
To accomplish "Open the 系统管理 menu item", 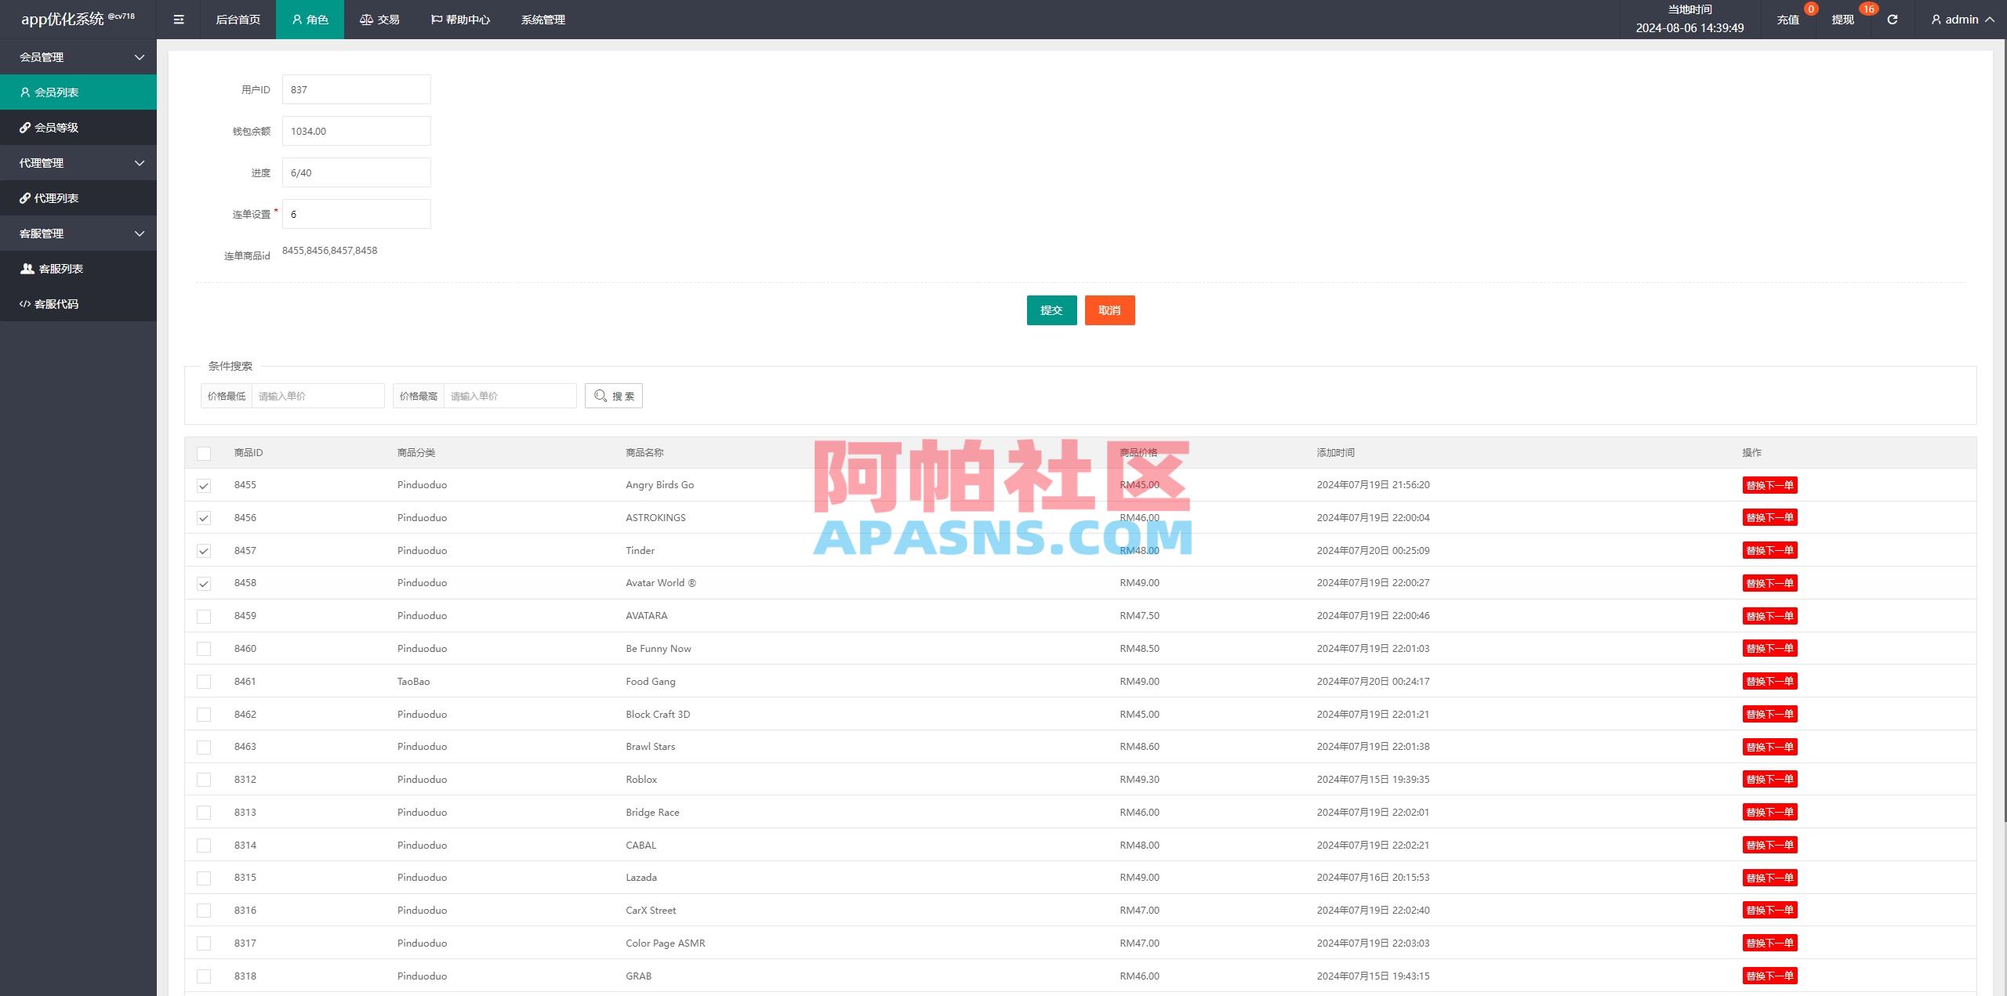I will pyautogui.click(x=543, y=19).
